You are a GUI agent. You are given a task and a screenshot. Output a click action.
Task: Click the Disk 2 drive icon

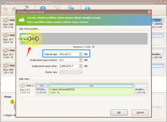click(22, 86)
